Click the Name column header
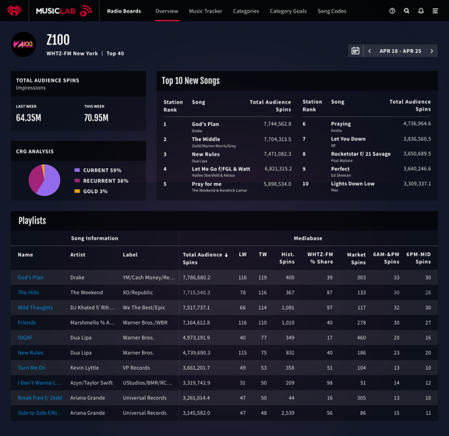 pos(25,255)
